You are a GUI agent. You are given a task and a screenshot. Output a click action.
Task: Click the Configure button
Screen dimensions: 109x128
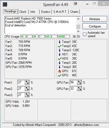point(95,26)
